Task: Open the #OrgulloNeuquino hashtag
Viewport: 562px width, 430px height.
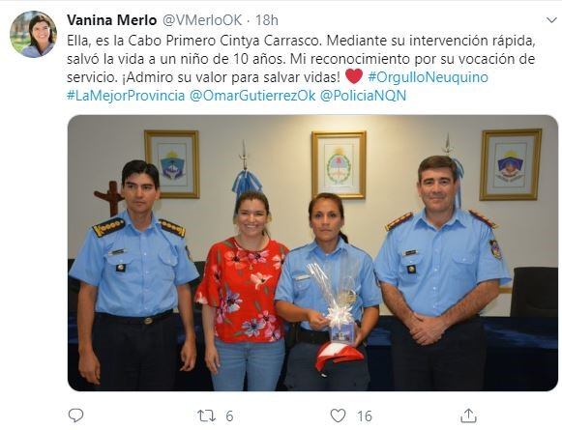Action: [x=428, y=77]
